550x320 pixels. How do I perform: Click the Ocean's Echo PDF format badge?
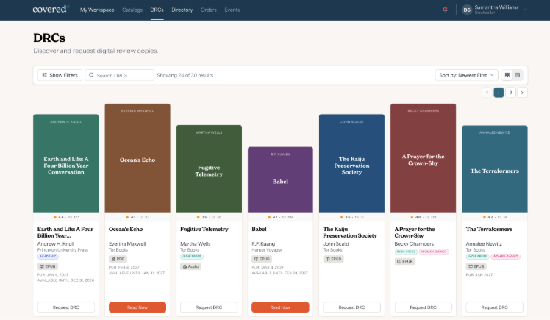(x=118, y=259)
